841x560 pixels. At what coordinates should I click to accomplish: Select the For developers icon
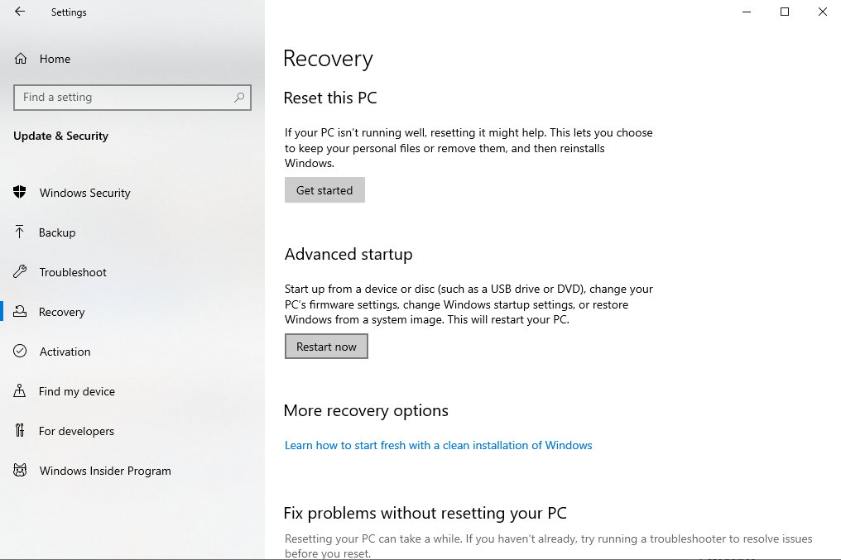(x=19, y=431)
